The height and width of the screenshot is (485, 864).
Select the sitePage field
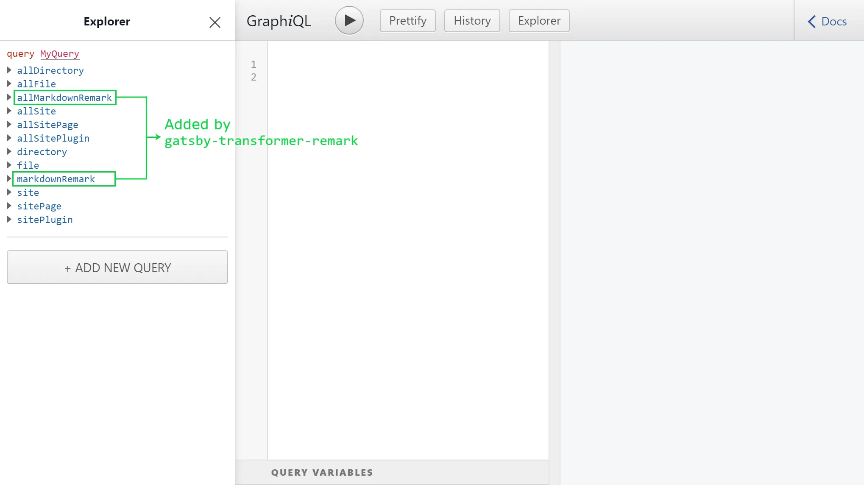coord(39,206)
